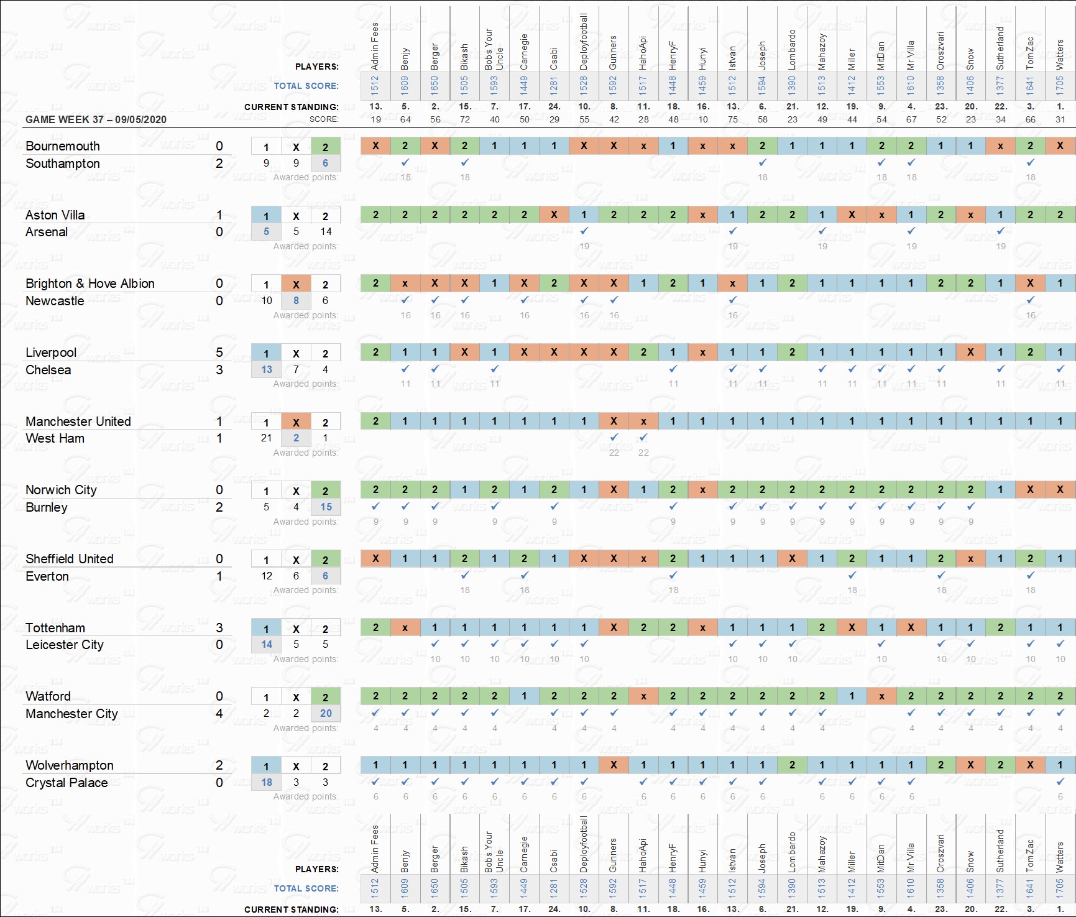Select highlighted 'X' outcome box for Manchester United
This screenshot has width=1076, height=917.
coord(296,422)
